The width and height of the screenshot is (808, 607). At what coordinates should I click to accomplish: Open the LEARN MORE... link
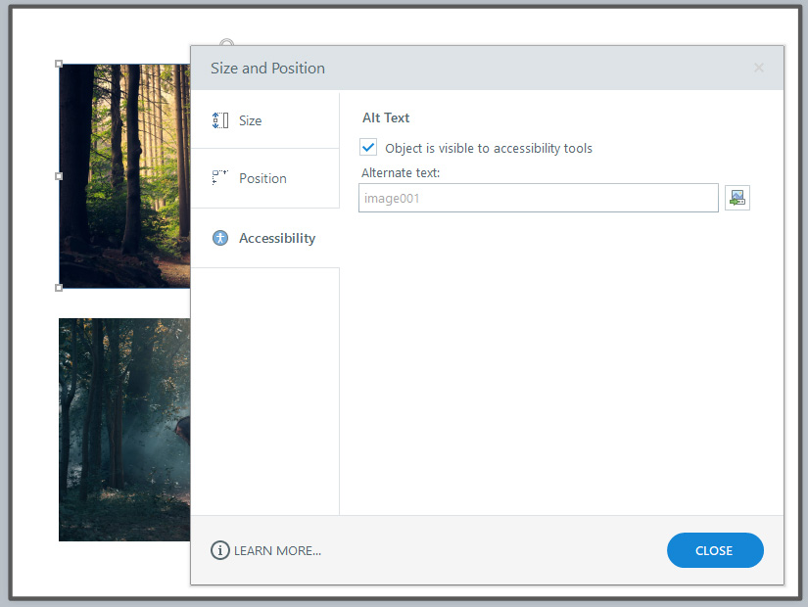277,550
